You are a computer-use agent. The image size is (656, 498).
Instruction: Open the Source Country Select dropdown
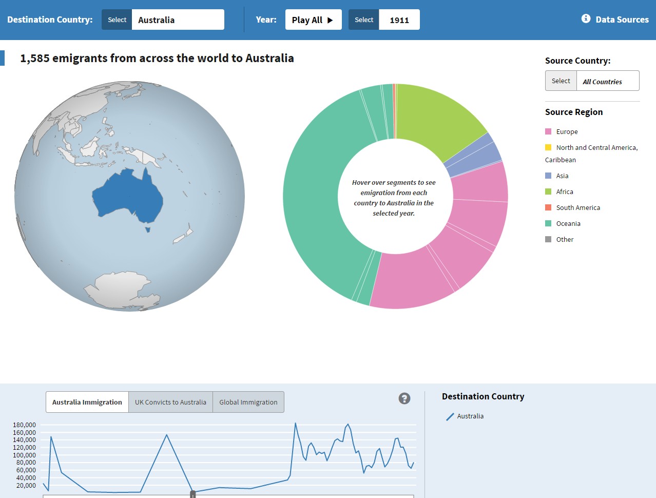561,81
